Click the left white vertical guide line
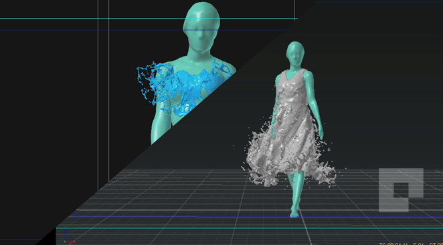The height and width of the screenshot is (245, 443). tap(98, 95)
